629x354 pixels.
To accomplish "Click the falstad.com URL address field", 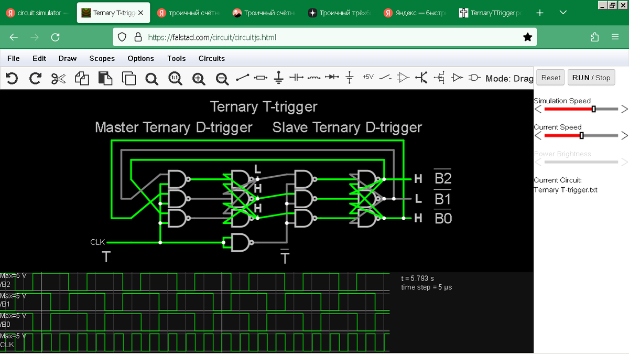I will 324,37.
